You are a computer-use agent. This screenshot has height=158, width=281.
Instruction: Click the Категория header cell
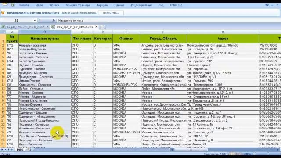pyautogui.click(x=103, y=39)
